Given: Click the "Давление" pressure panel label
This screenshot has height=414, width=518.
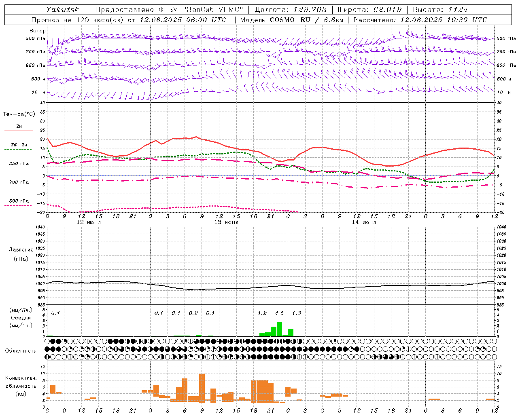Looking at the screenshot, I should [21, 249].
